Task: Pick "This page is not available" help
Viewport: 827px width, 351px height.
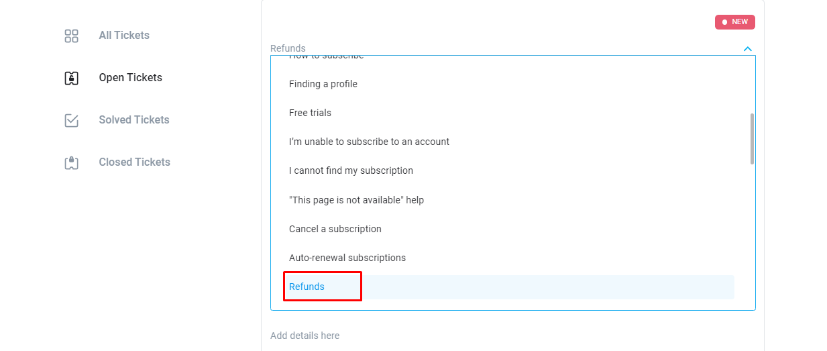Action: click(356, 200)
